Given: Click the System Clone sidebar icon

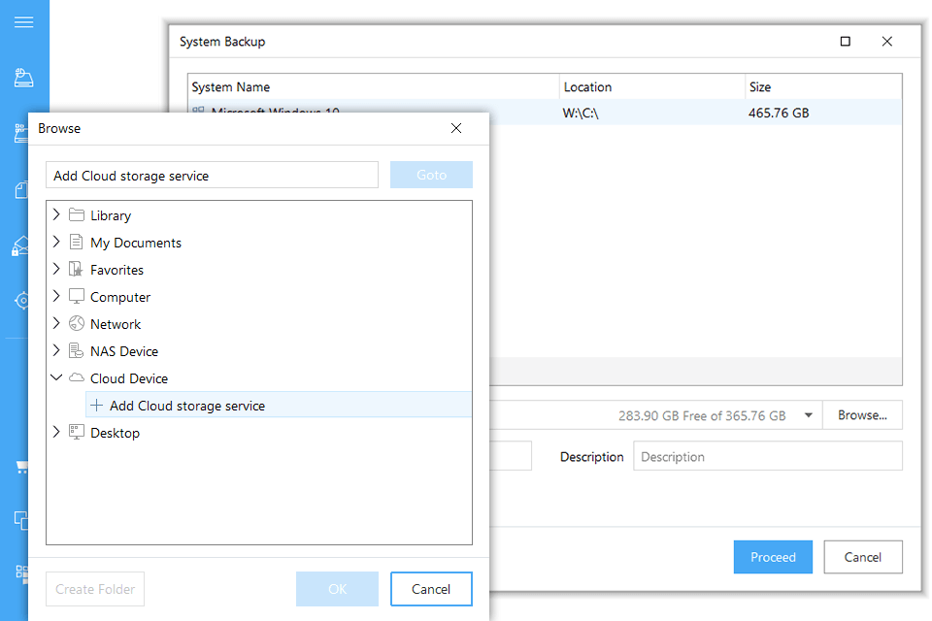Looking at the screenshot, I should (21, 574).
